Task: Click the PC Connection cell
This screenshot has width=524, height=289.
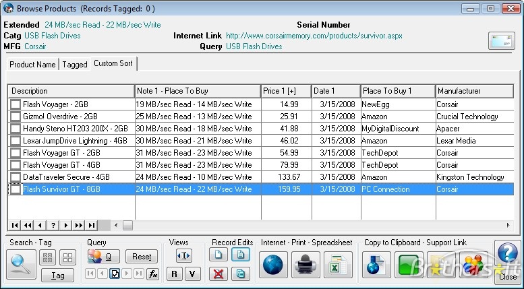Action: click(x=399, y=189)
